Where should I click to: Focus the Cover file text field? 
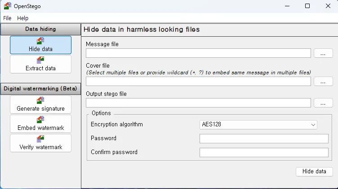pos(198,82)
